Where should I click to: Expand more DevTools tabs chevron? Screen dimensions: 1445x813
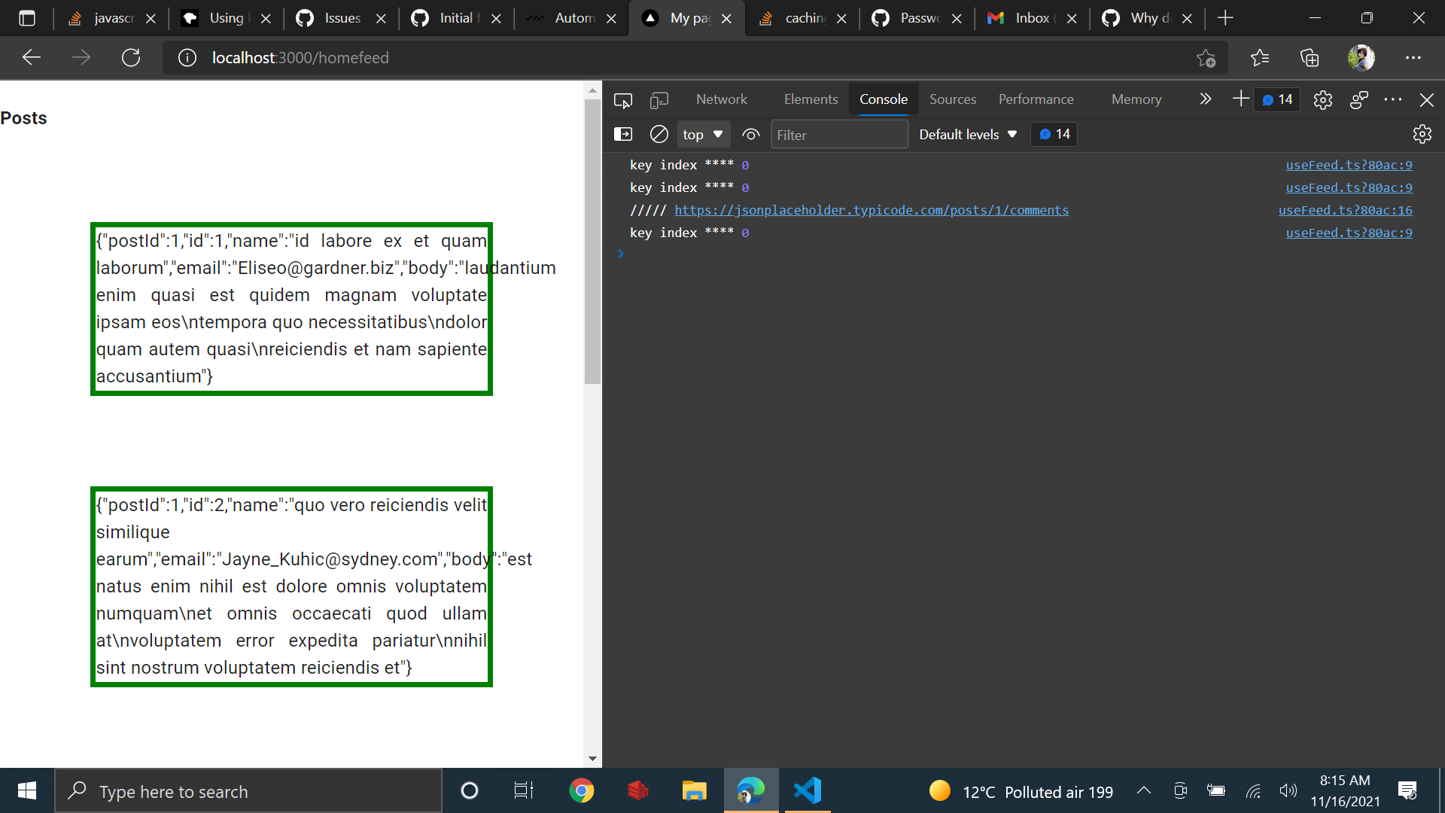click(1206, 99)
